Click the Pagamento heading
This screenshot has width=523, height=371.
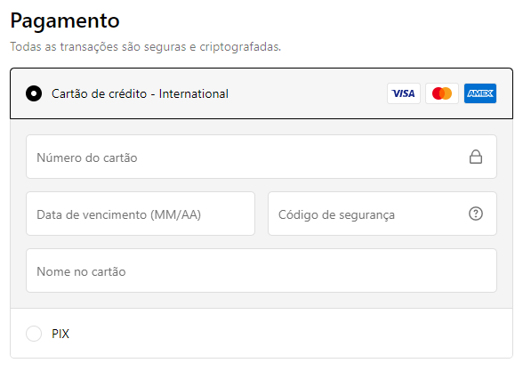[65, 21]
